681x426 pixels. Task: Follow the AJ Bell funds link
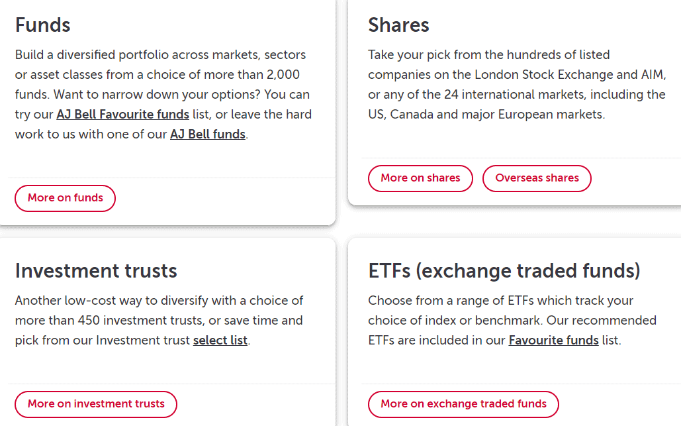click(x=208, y=134)
